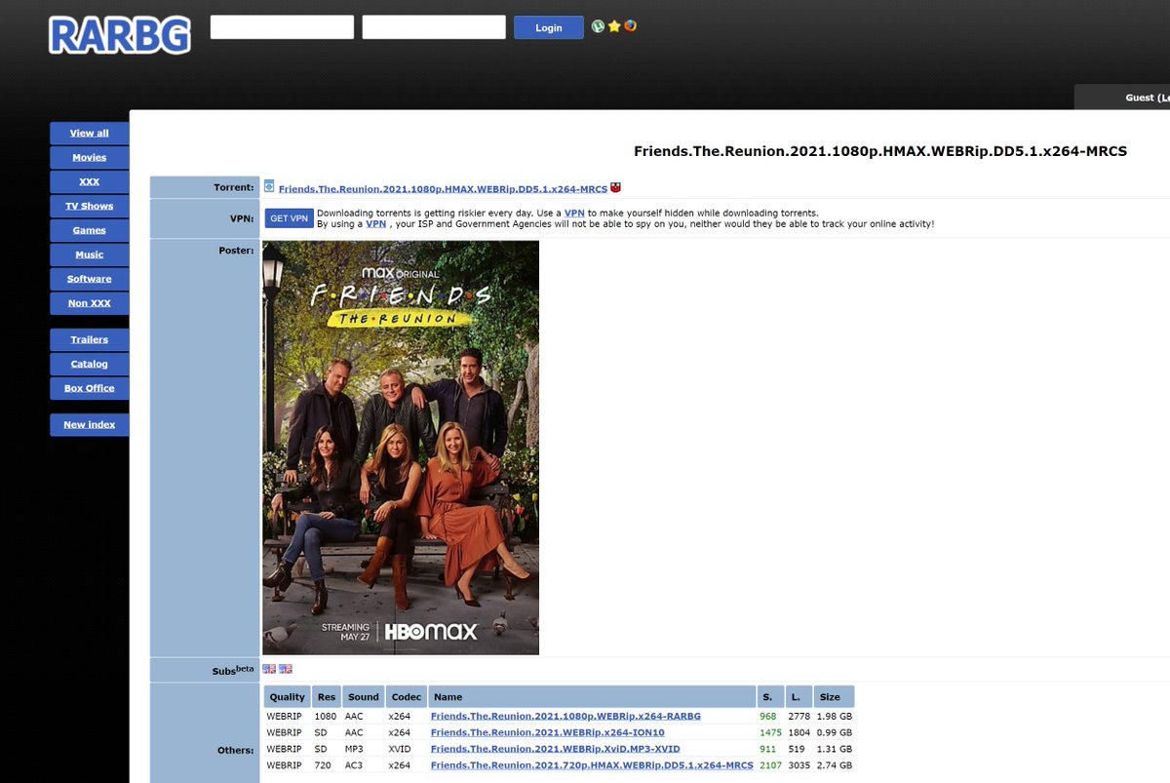The width and height of the screenshot is (1170, 783).
Task: Open the Software category
Action: 90,279
